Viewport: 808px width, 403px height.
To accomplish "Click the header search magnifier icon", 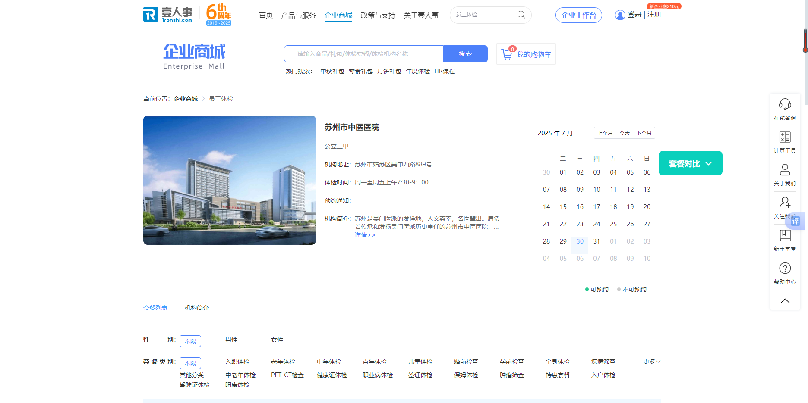I will point(521,15).
